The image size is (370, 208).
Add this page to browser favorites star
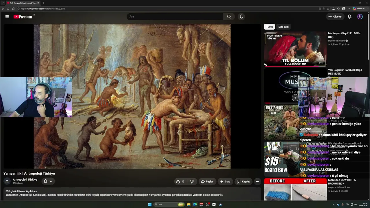coord(328,9)
